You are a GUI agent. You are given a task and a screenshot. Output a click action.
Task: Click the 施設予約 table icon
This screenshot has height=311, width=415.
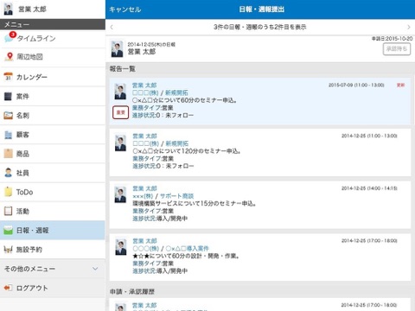9,250
